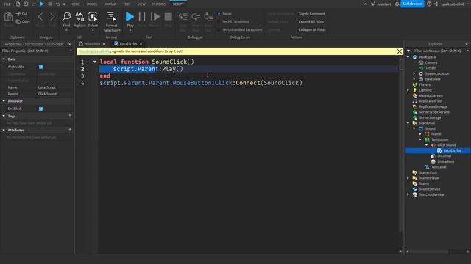The image size is (471, 264).
Task: Click the notifications bell icon
Action: coord(397,4)
